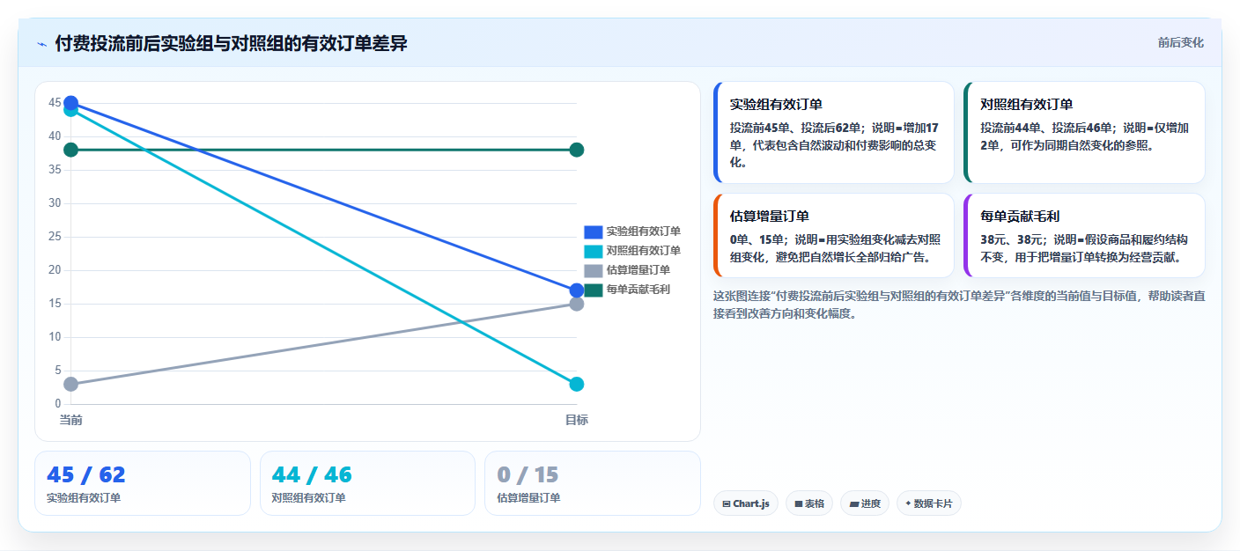The image size is (1240, 551).
Task: Click the icon inside 表格 tag
Action: point(798,504)
